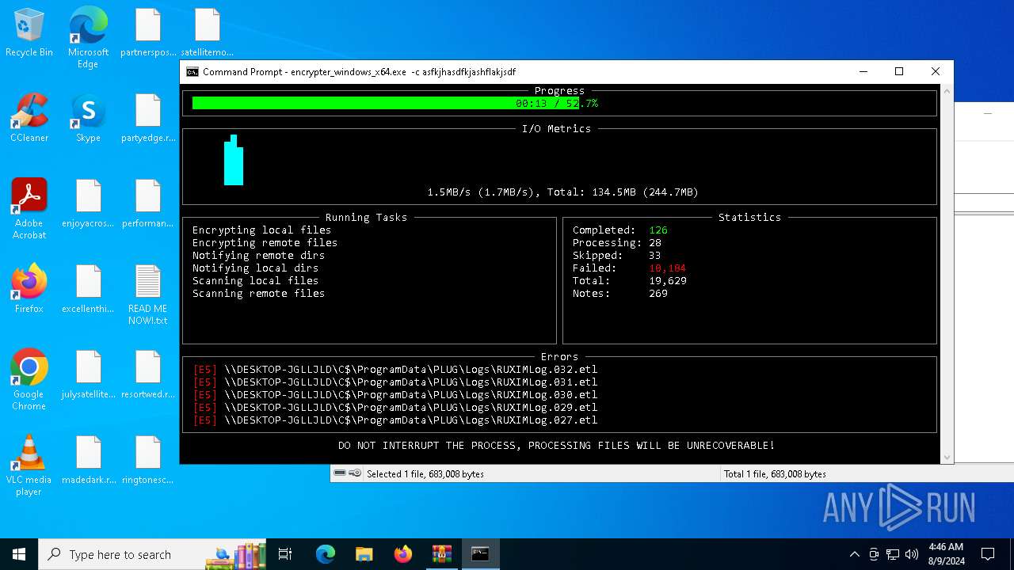Click the Total value 19,629

[x=668, y=280]
